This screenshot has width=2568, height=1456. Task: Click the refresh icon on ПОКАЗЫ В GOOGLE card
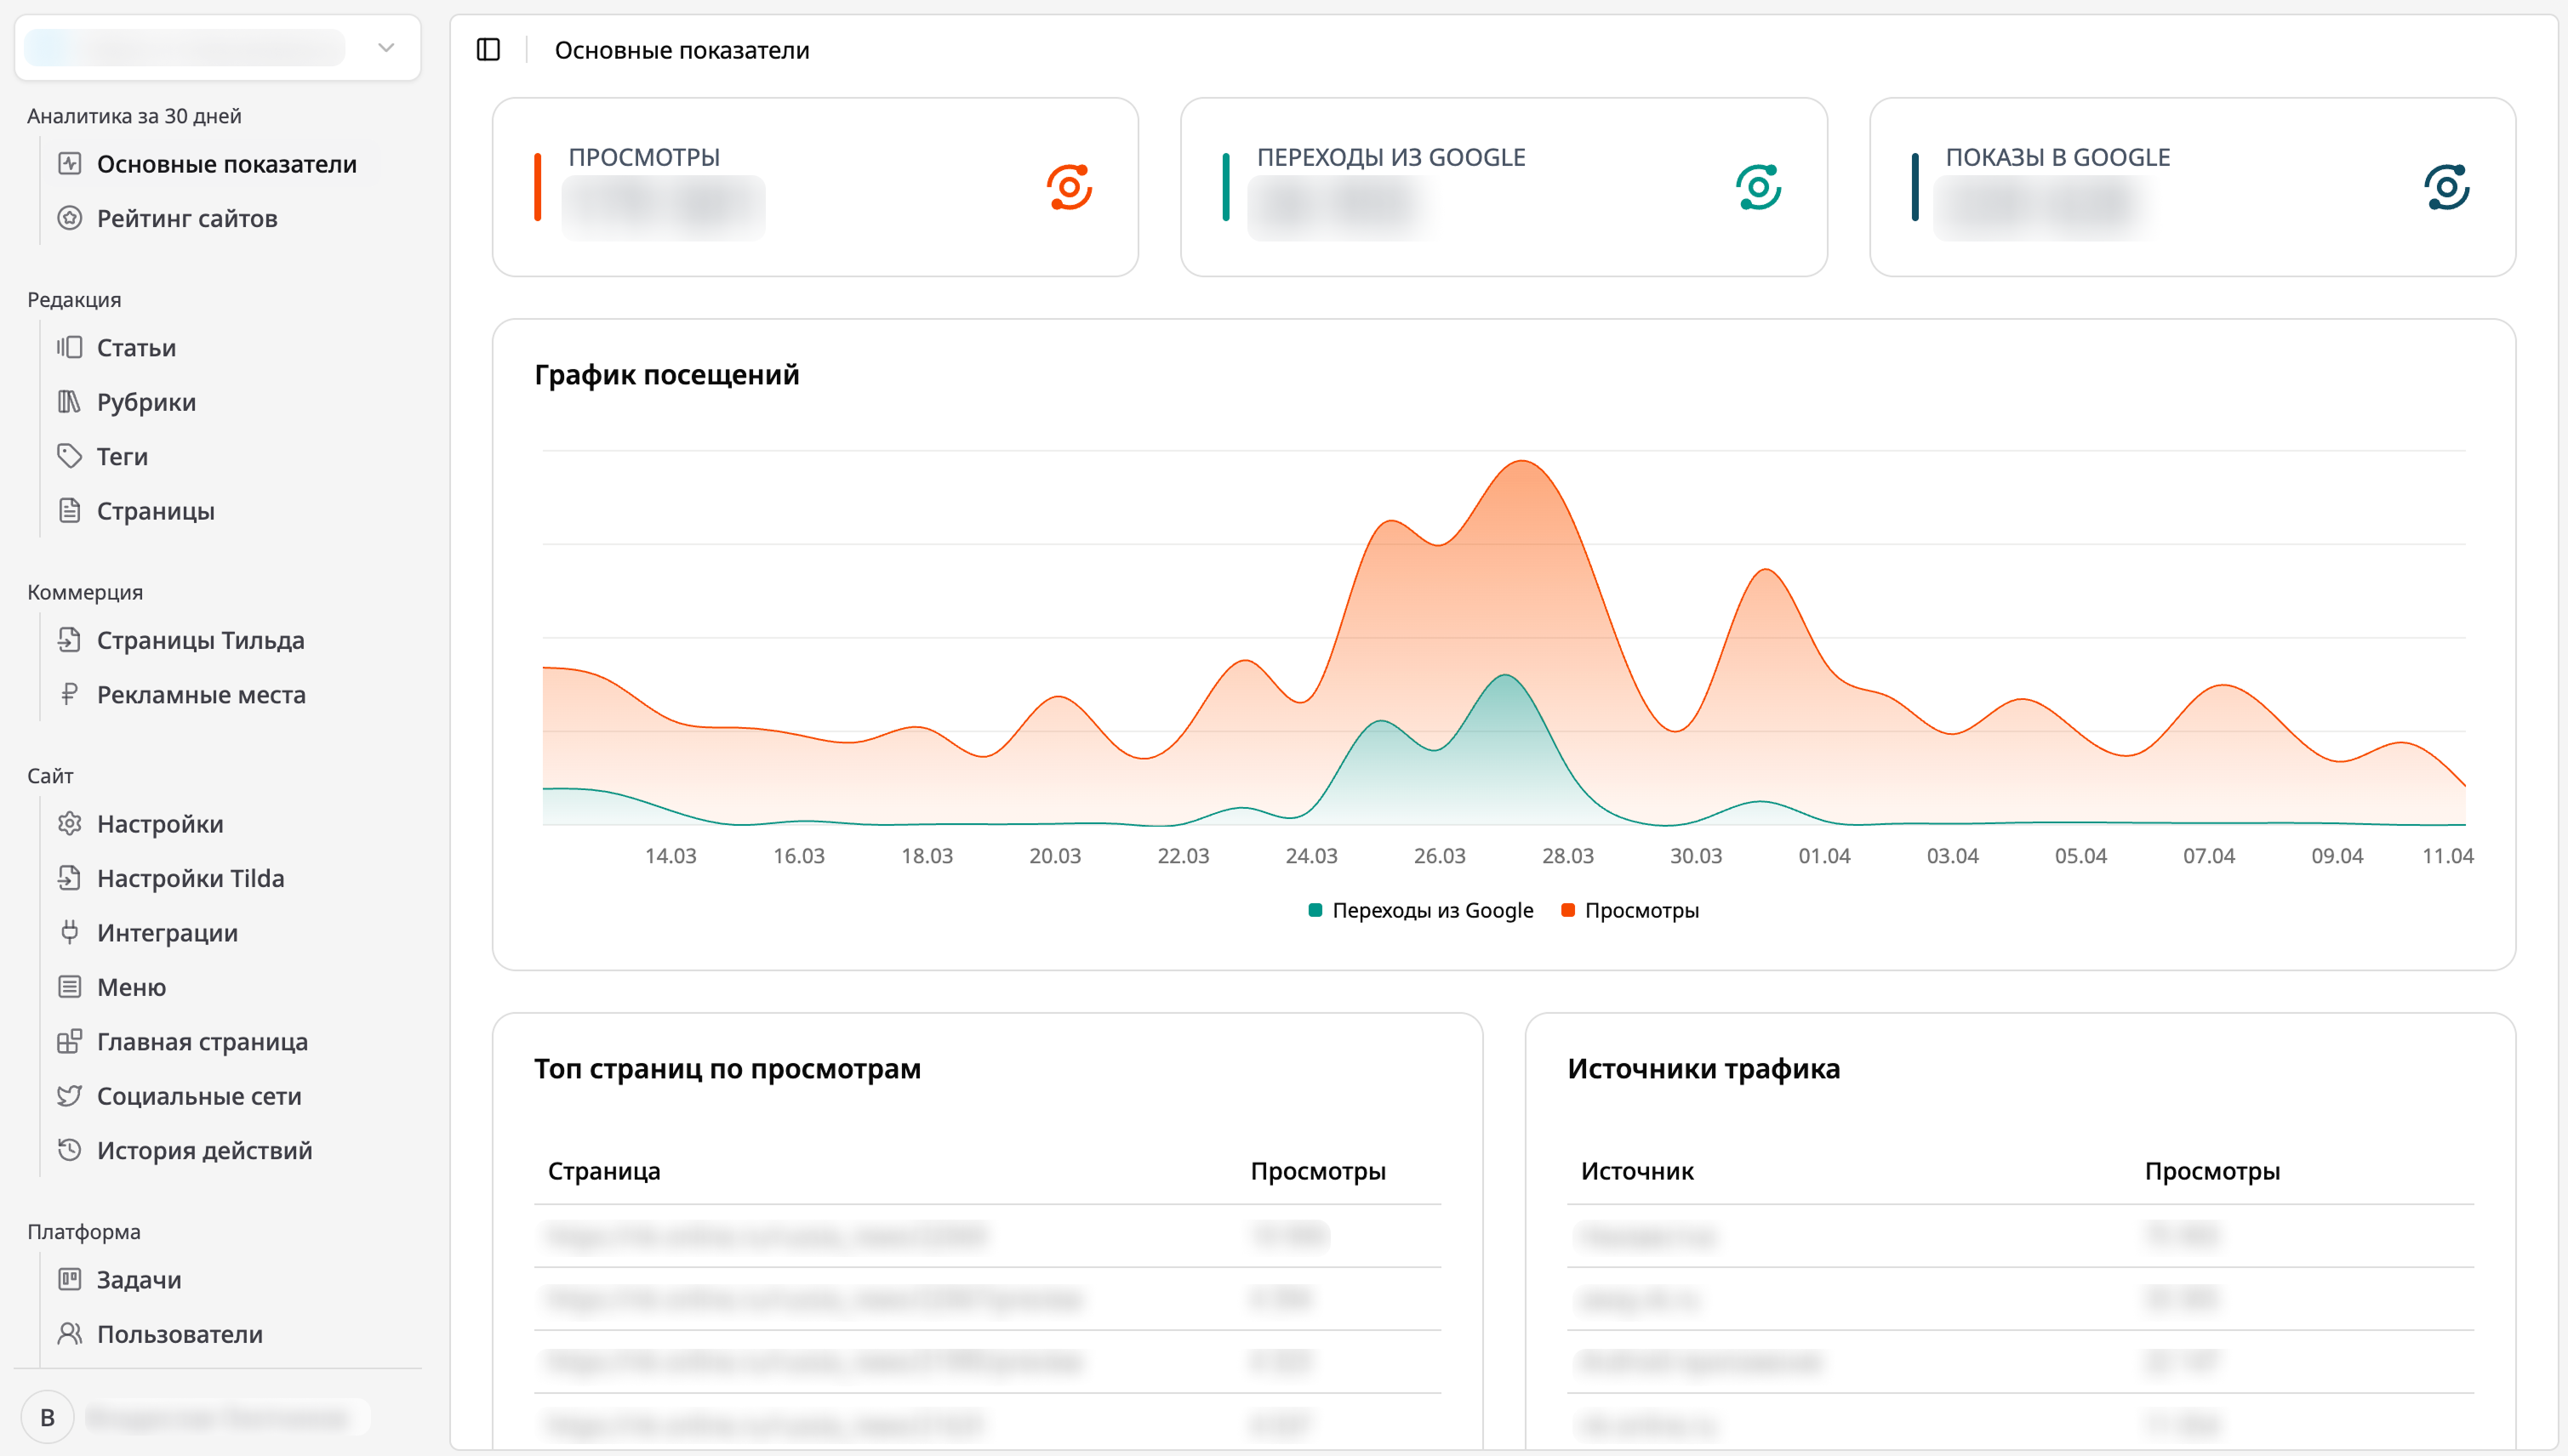[2447, 186]
